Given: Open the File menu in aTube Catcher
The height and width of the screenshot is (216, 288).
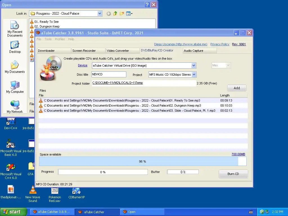Looking at the screenshot, I should pos(39,39).
